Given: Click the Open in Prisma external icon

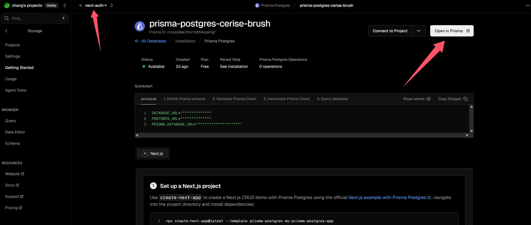Looking at the screenshot, I should [468, 31].
